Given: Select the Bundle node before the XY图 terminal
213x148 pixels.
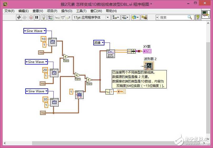Looking at the screenshot, I should [x=131, y=51].
